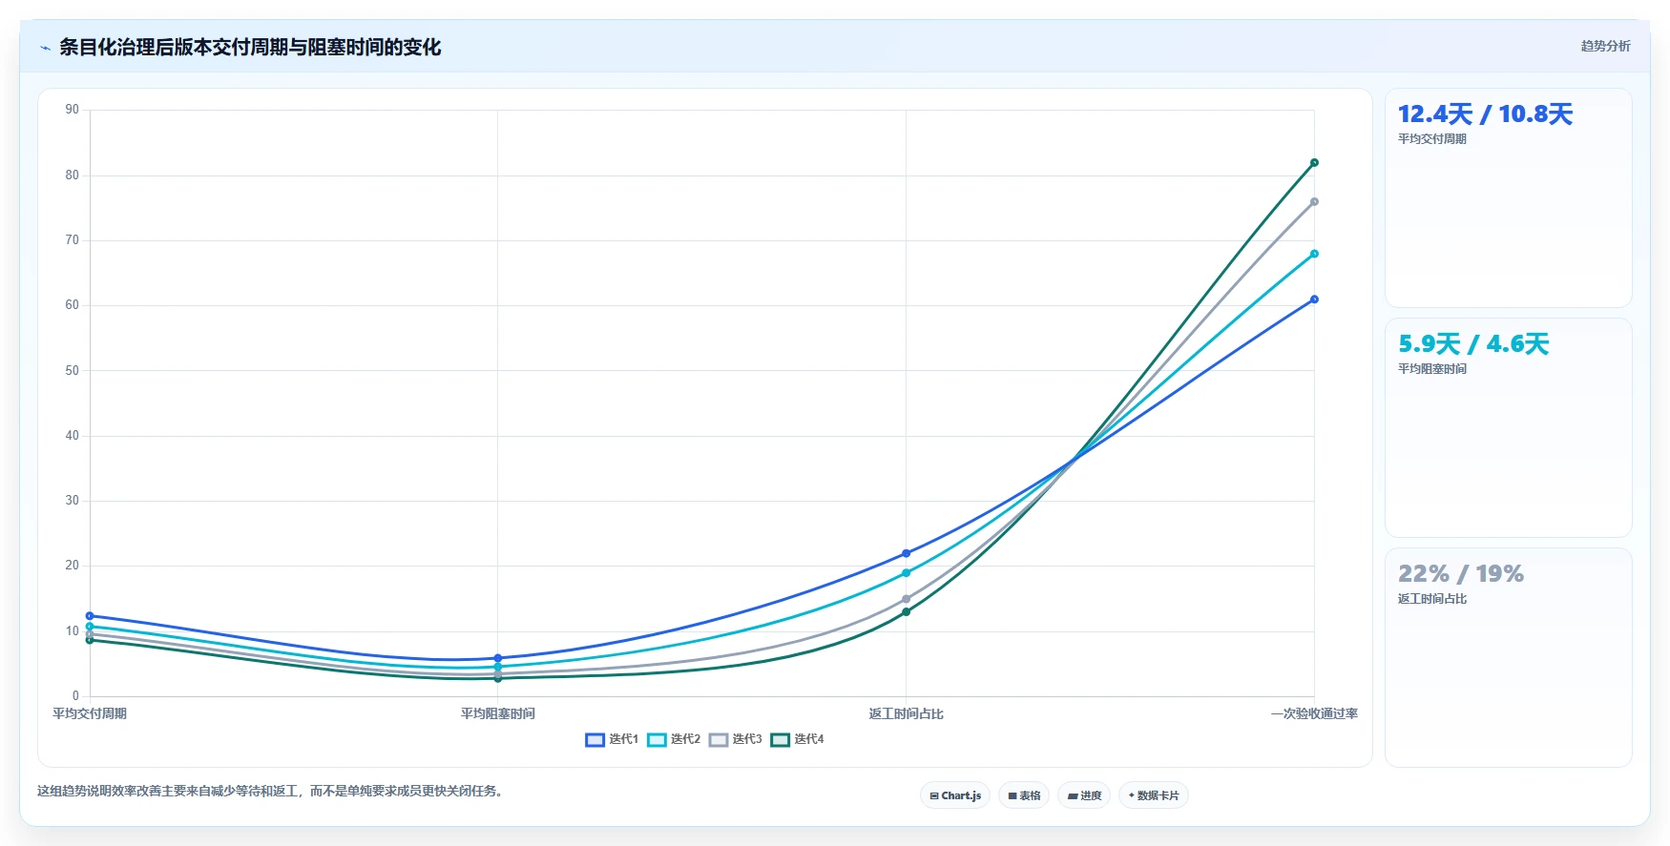
Task: Click the Chart.js tag button
Action: [955, 795]
